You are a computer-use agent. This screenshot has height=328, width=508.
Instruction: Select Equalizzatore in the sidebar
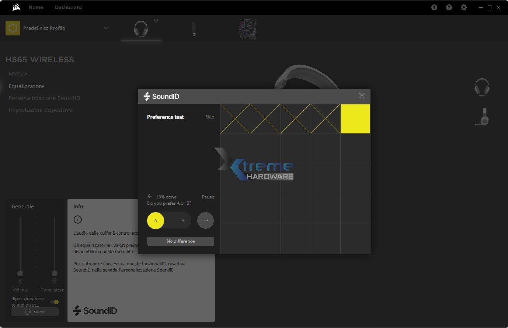click(26, 86)
